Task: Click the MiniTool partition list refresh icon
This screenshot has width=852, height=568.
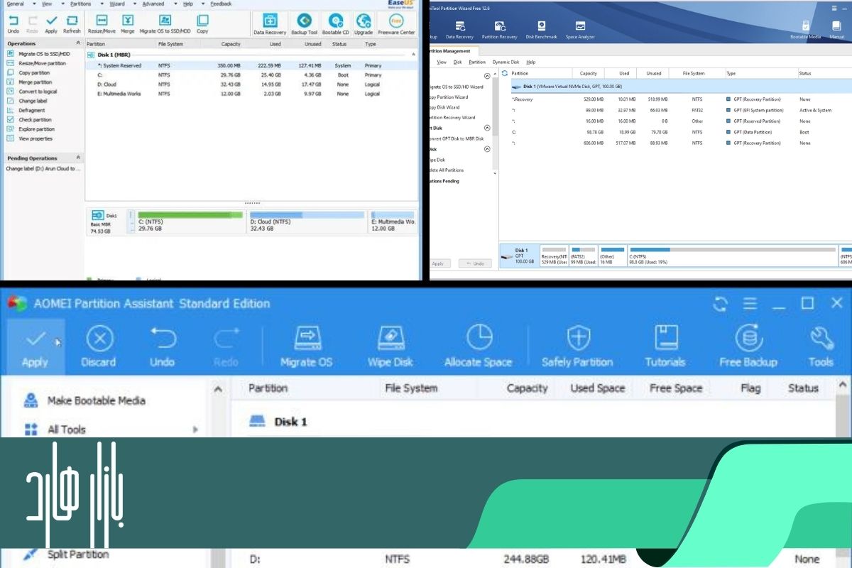Action: [x=505, y=73]
